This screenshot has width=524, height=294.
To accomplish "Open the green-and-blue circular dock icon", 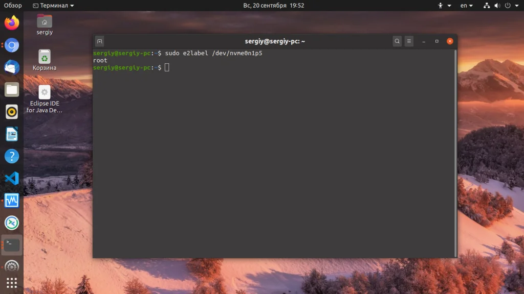I will point(12,223).
